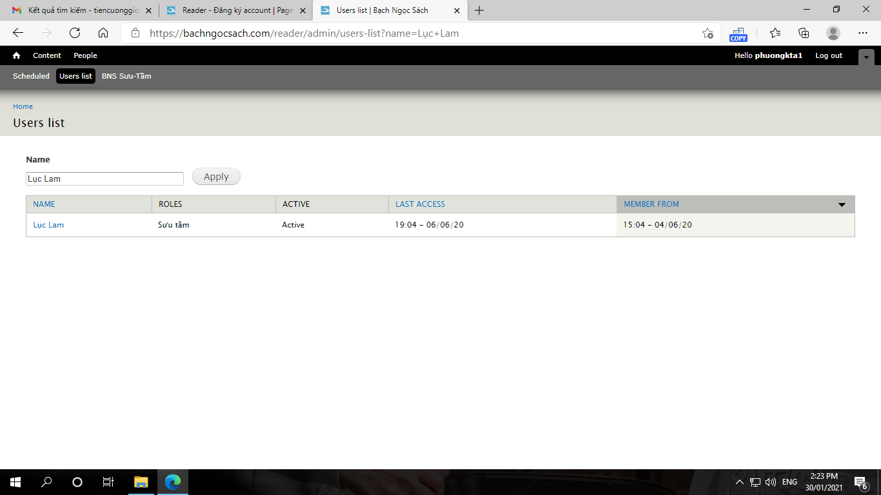The width and height of the screenshot is (881, 495).
Task: Click the browser Home button icon
Action: 103,33
